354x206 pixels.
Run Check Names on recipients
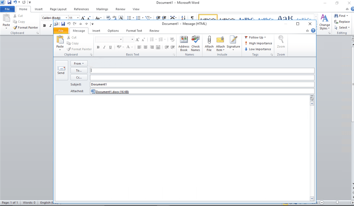196,44
